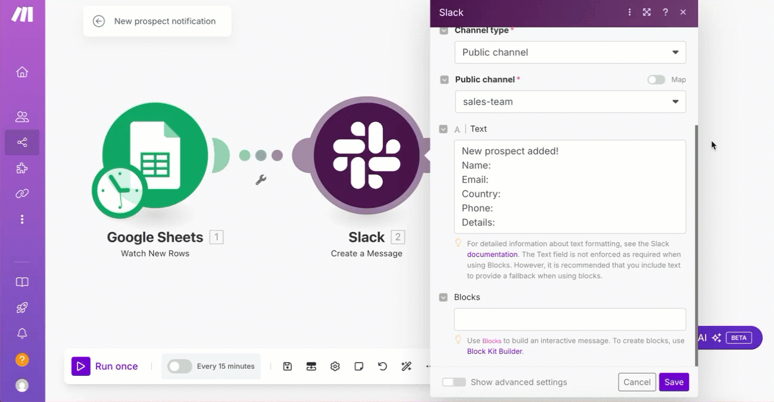Screen dimensions: 774x402
Task: Open the orange Help question icon
Action: point(22,360)
